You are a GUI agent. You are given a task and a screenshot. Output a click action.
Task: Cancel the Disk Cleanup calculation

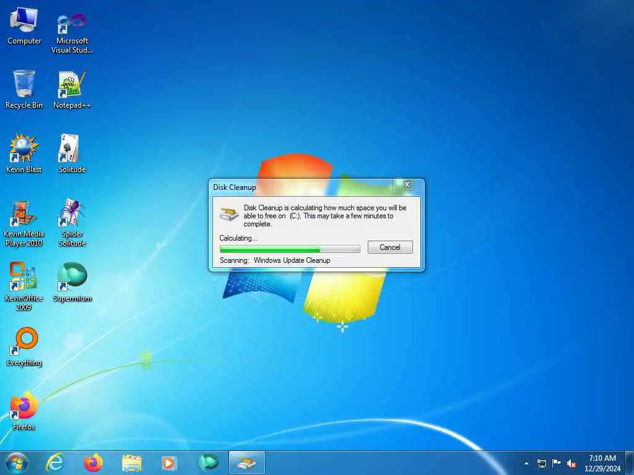(390, 247)
